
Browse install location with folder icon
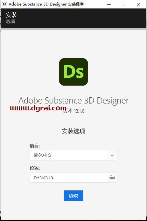(x=112, y=177)
